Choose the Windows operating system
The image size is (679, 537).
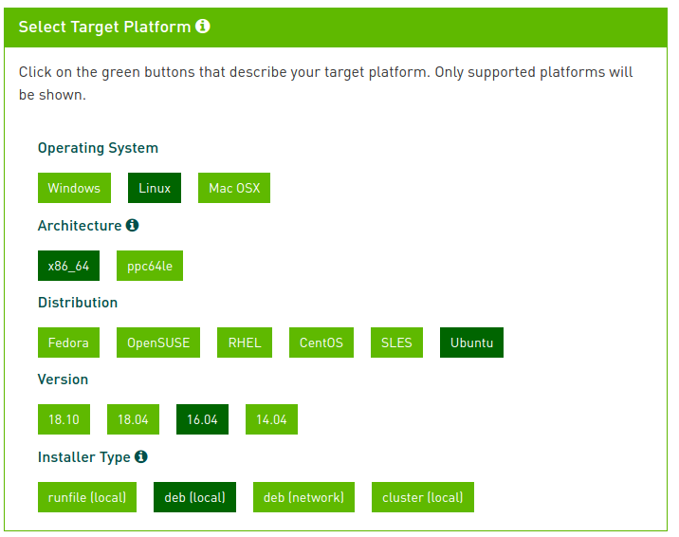74,188
